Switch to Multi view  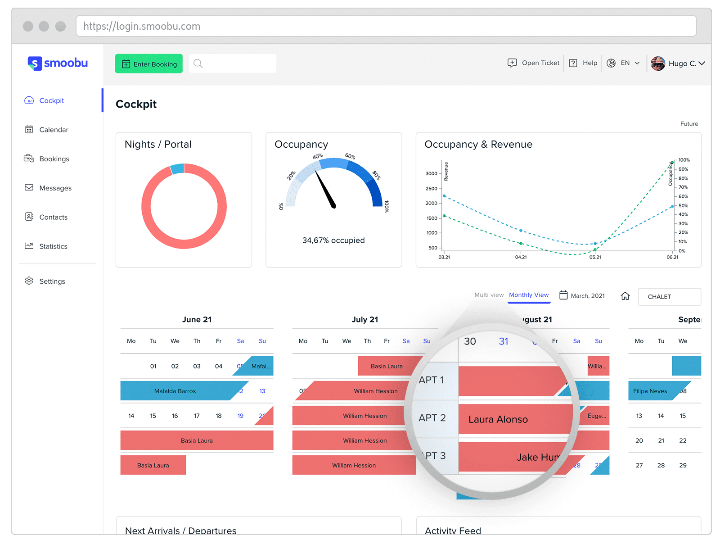489,295
